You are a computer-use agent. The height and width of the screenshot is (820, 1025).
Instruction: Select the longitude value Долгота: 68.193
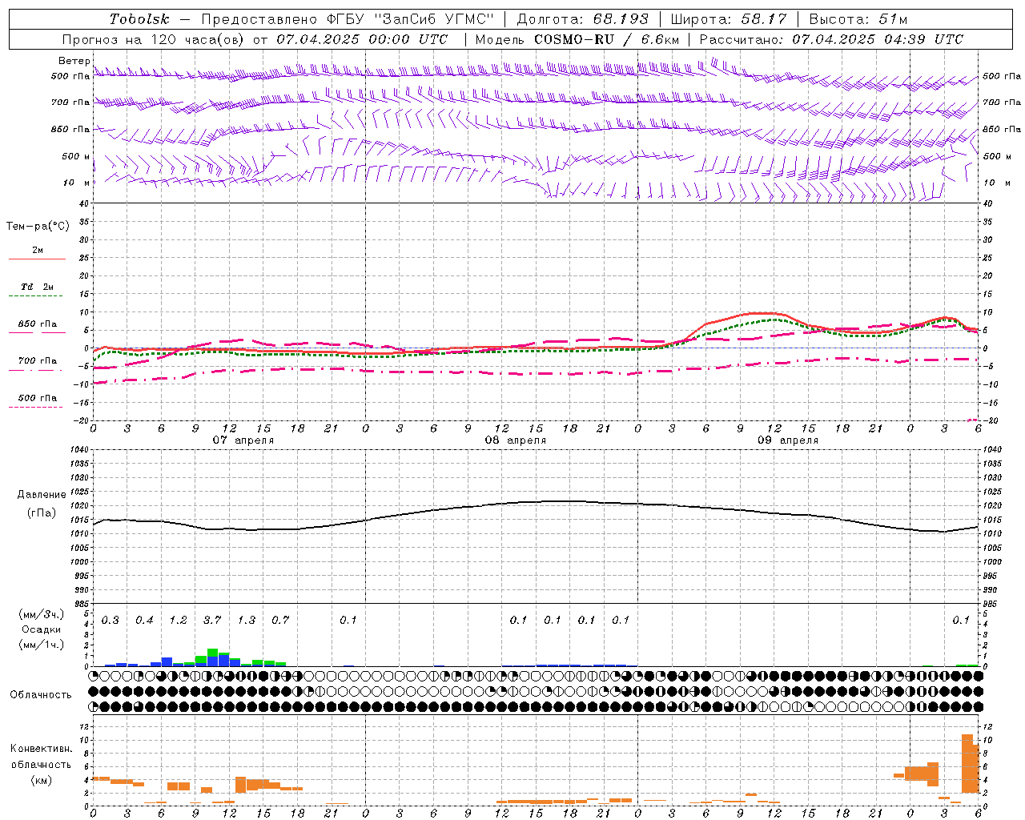coord(582,18)
